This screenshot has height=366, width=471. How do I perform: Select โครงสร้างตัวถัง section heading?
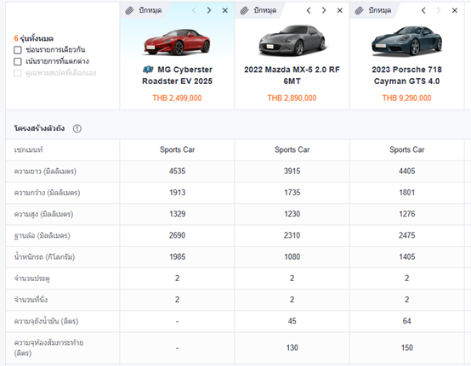pos(39,128)
